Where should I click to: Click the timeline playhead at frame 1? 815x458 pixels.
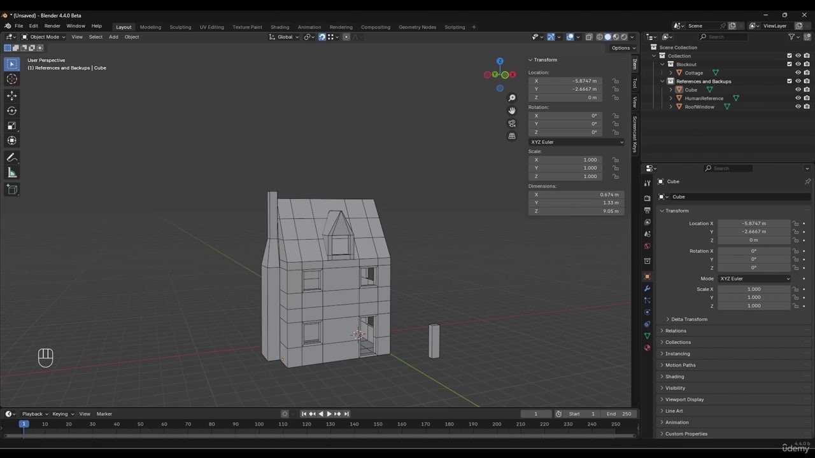click(x=24, y=424)
